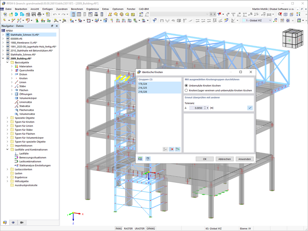Open the script console toolbar icon
The width and height of the screenshot is (308, 231).
[x=90, y=14]
